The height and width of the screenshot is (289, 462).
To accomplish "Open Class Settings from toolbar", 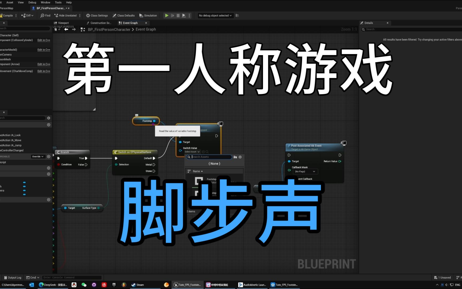I will coord(97,16).
